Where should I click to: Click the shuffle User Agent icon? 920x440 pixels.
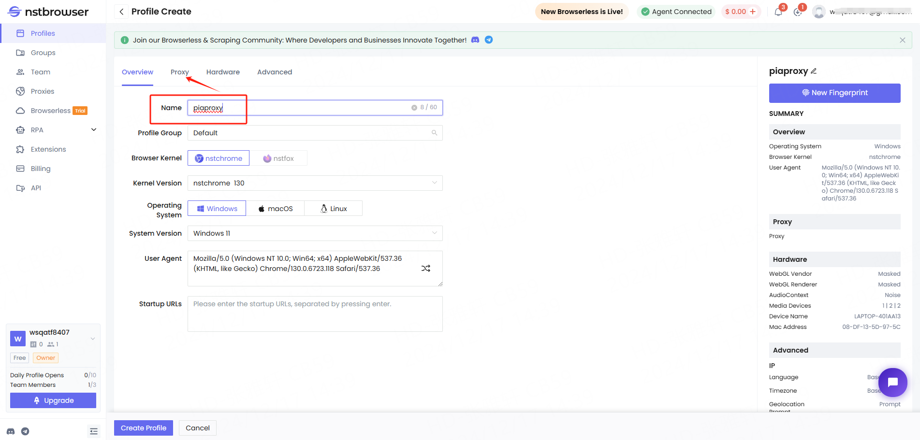pyautogui.click(x=425, y=269)
